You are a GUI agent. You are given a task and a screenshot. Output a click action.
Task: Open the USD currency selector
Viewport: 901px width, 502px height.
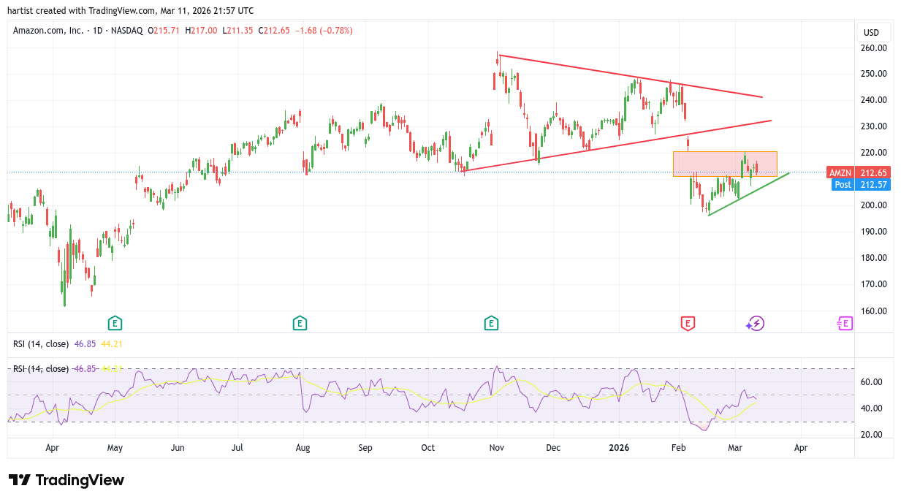(x=871, y=32)
